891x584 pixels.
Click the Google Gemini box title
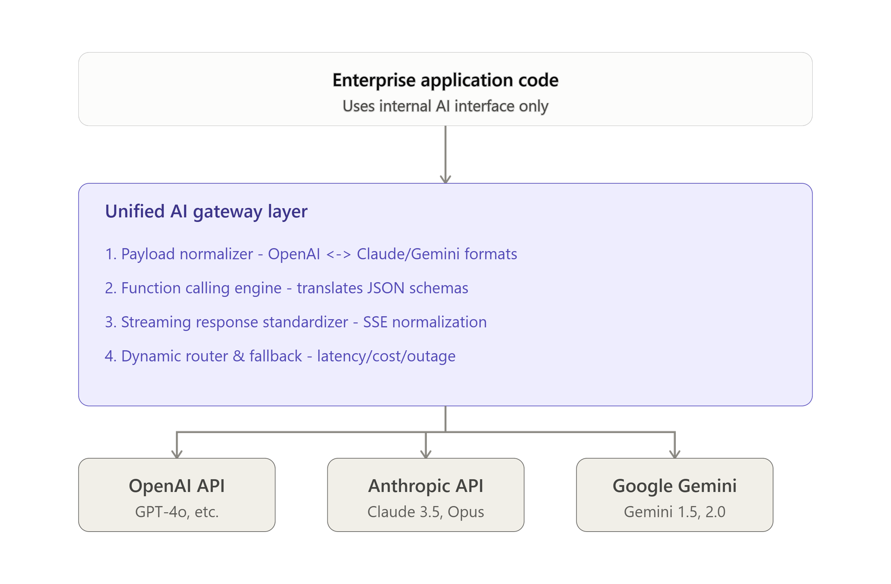[674, 486]
